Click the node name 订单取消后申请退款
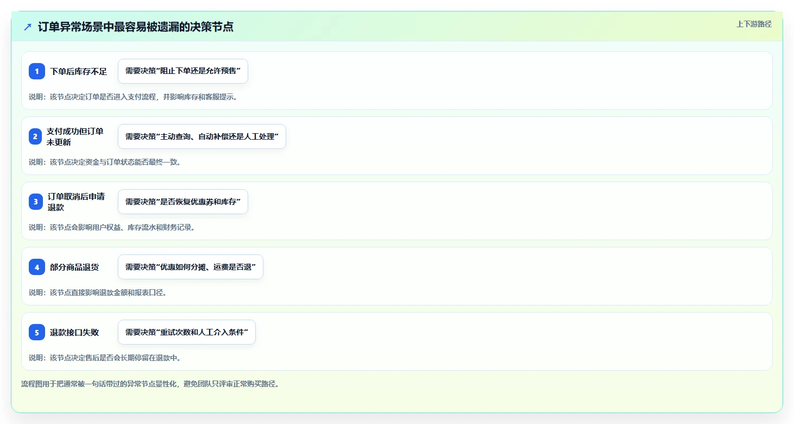This screenshot has width=794, height=424. [x=76, y=202]
